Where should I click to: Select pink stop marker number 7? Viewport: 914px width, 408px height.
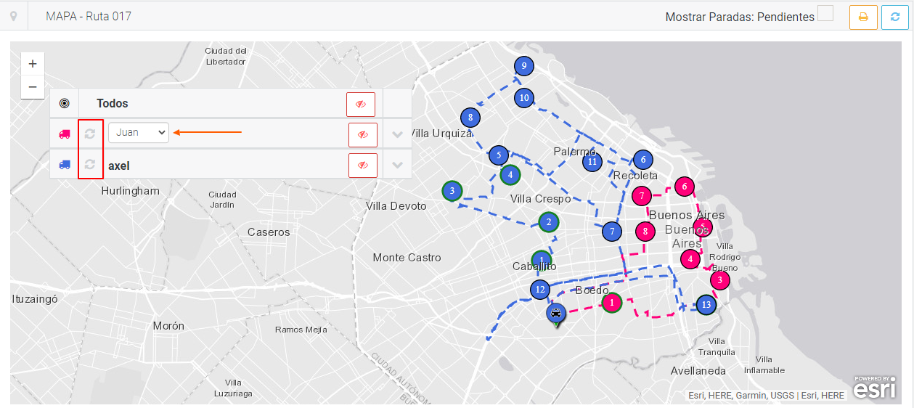641,196
